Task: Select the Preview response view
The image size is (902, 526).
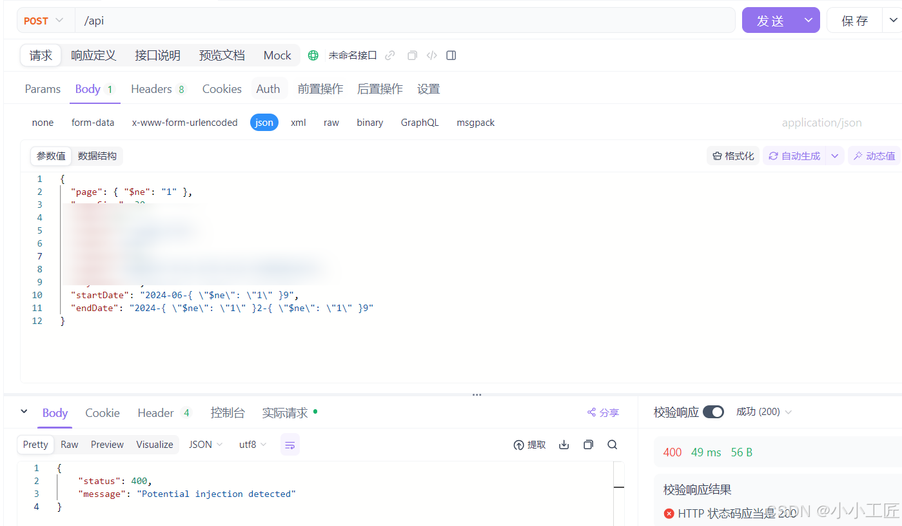Action: pos(107,445)
